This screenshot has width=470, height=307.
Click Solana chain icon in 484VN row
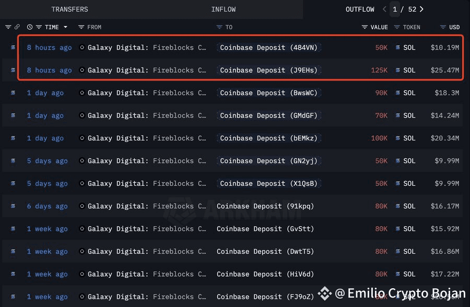tap(13, 48)
